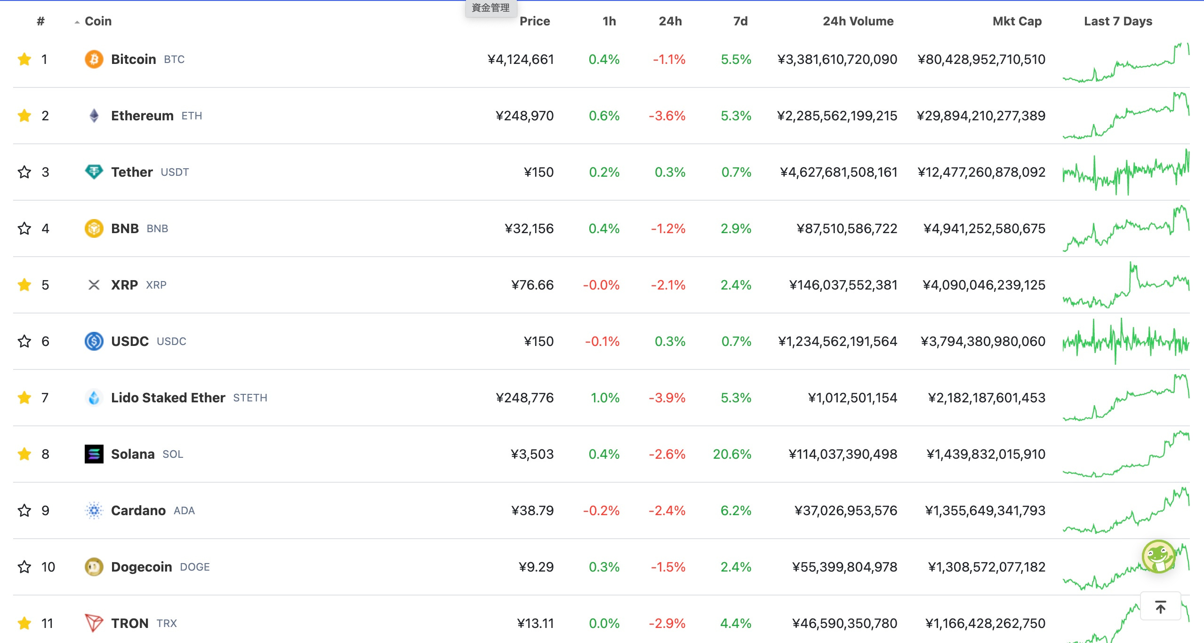Sort by 7d change header
Viewport: 1204px width, 643px height.
(740, 21)
